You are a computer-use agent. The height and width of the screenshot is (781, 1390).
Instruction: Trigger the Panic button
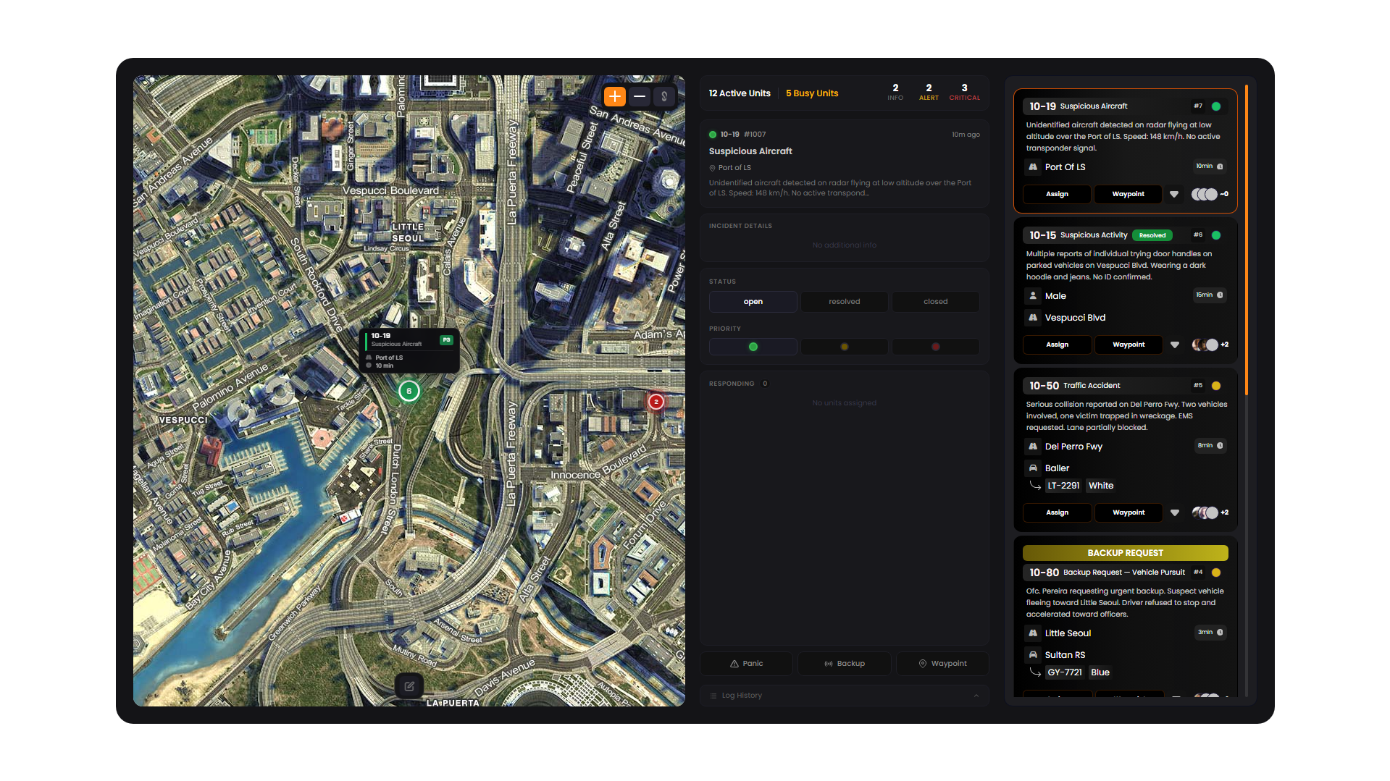pos(747,664)
